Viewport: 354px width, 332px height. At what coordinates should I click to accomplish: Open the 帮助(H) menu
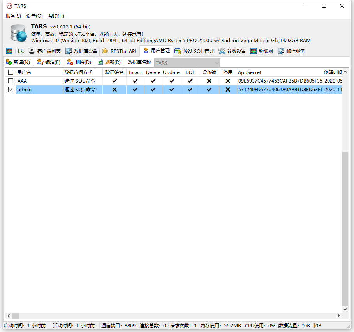coord(56,16)
